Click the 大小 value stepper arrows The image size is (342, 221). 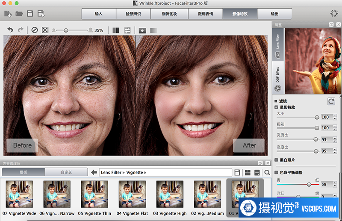[x=335, y=117]
